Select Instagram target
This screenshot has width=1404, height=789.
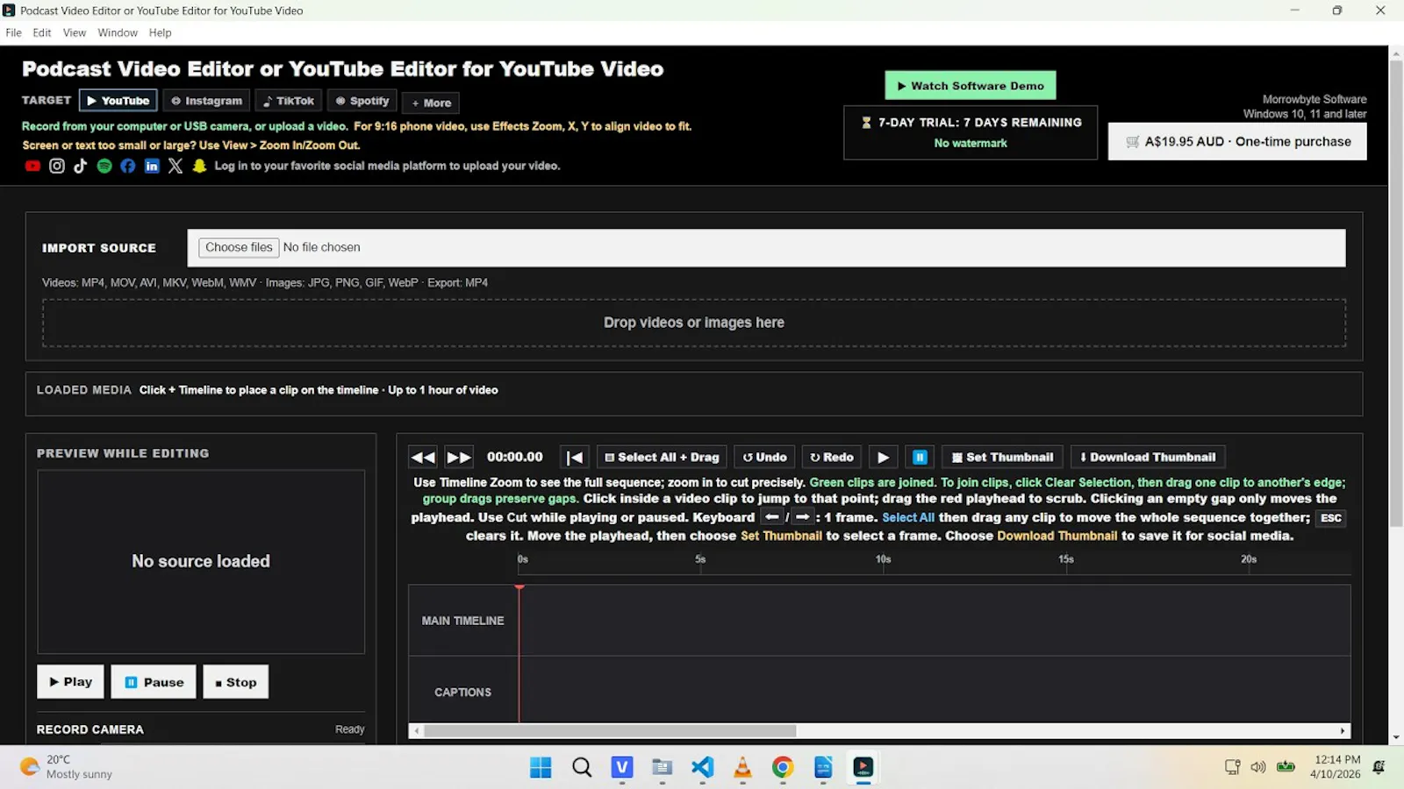[x=206, y=101]
